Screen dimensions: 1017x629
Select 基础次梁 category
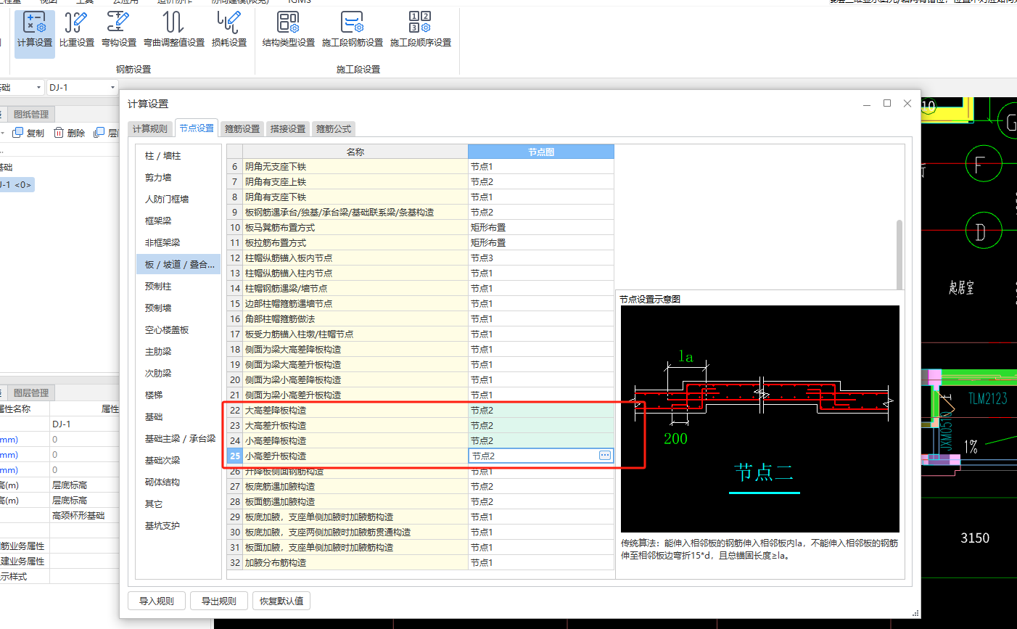(178, 460)
